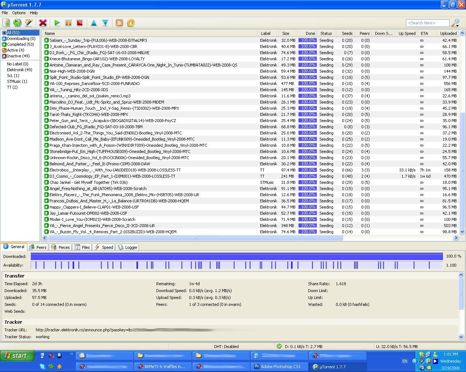Click the Availability pieces bar

click(237, 265)
